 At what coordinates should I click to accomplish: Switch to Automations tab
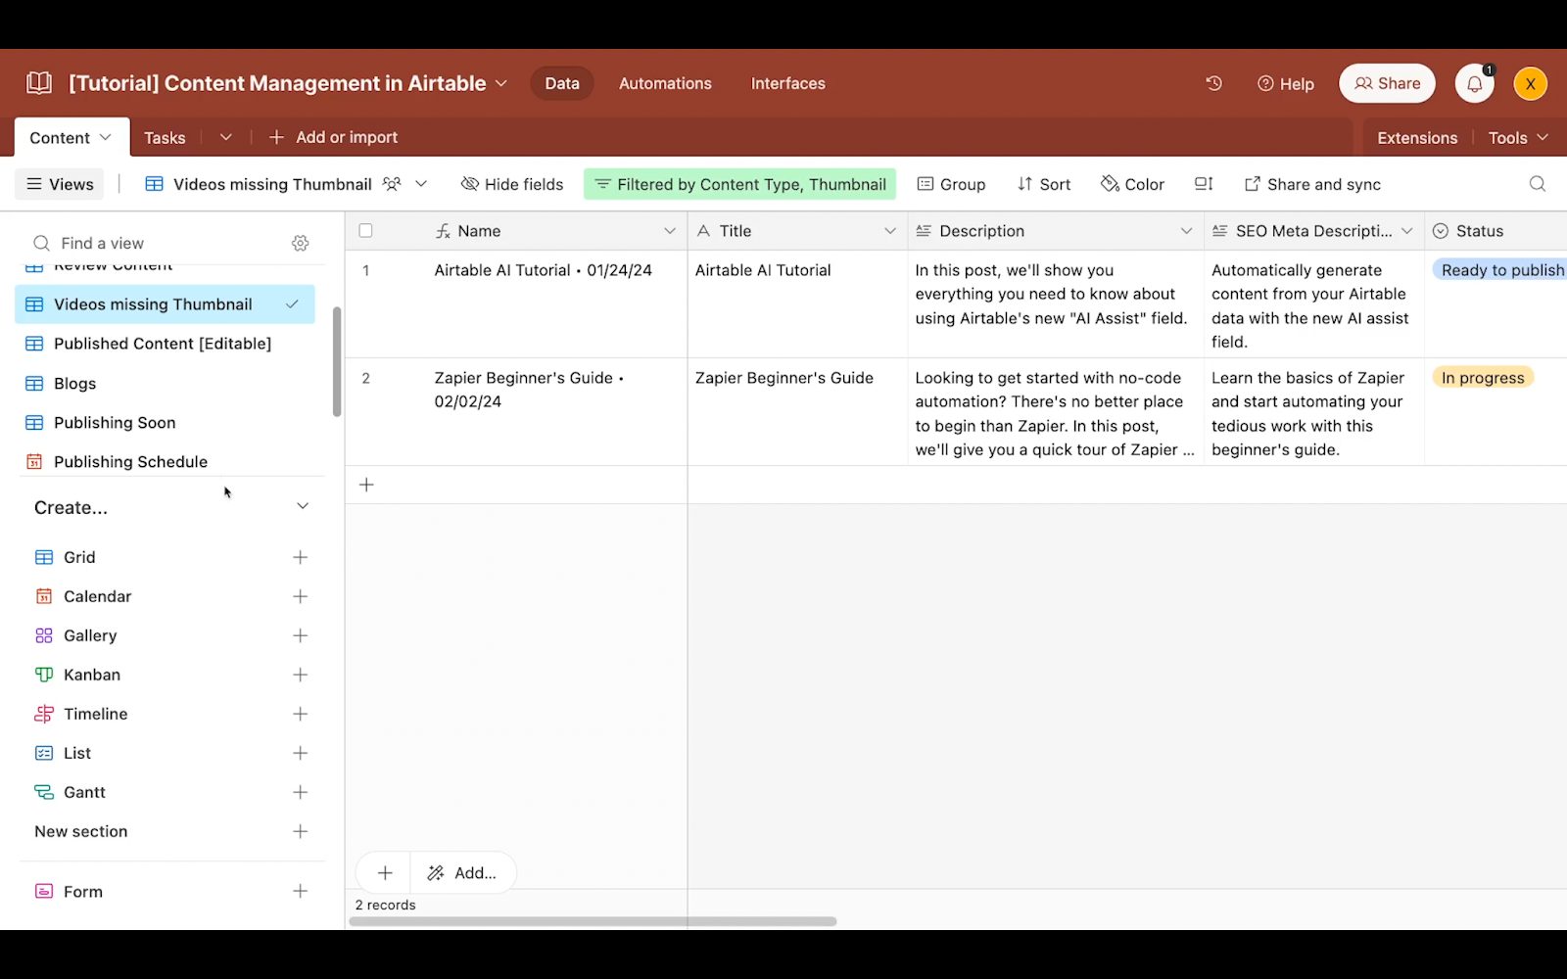tap(665, 83)
